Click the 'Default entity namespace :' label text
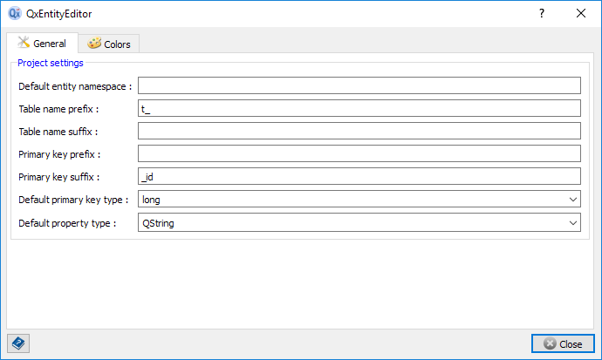Screen dimensions: 602x360 (74, 86)
